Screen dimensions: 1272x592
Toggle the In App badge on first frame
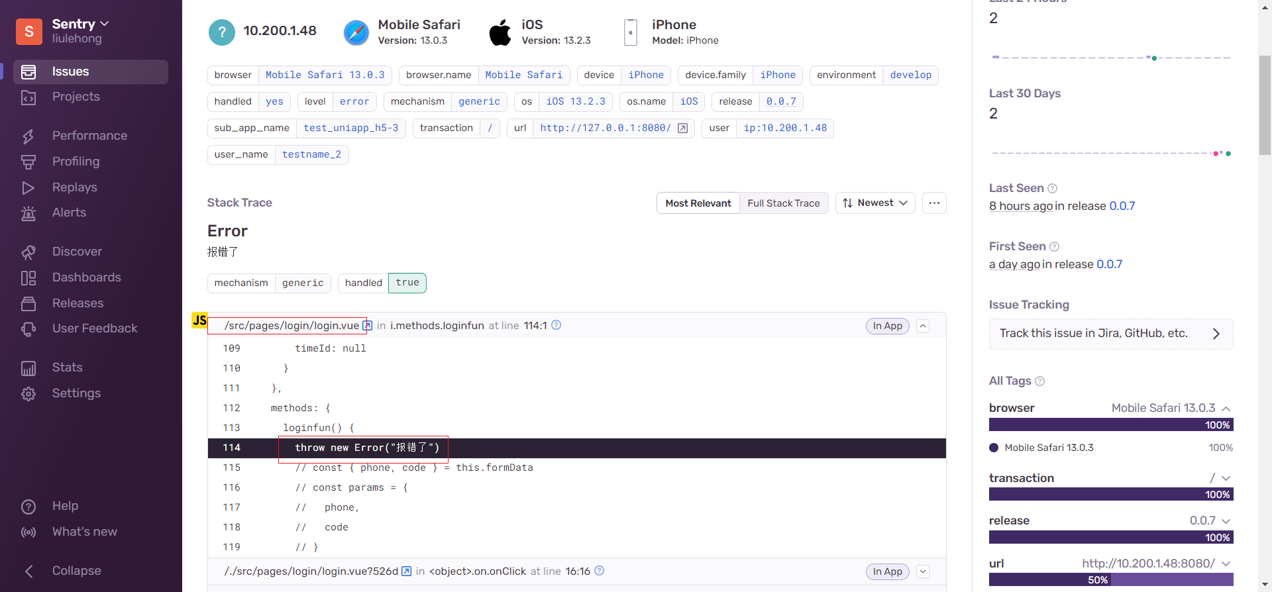tap(887, 326)
